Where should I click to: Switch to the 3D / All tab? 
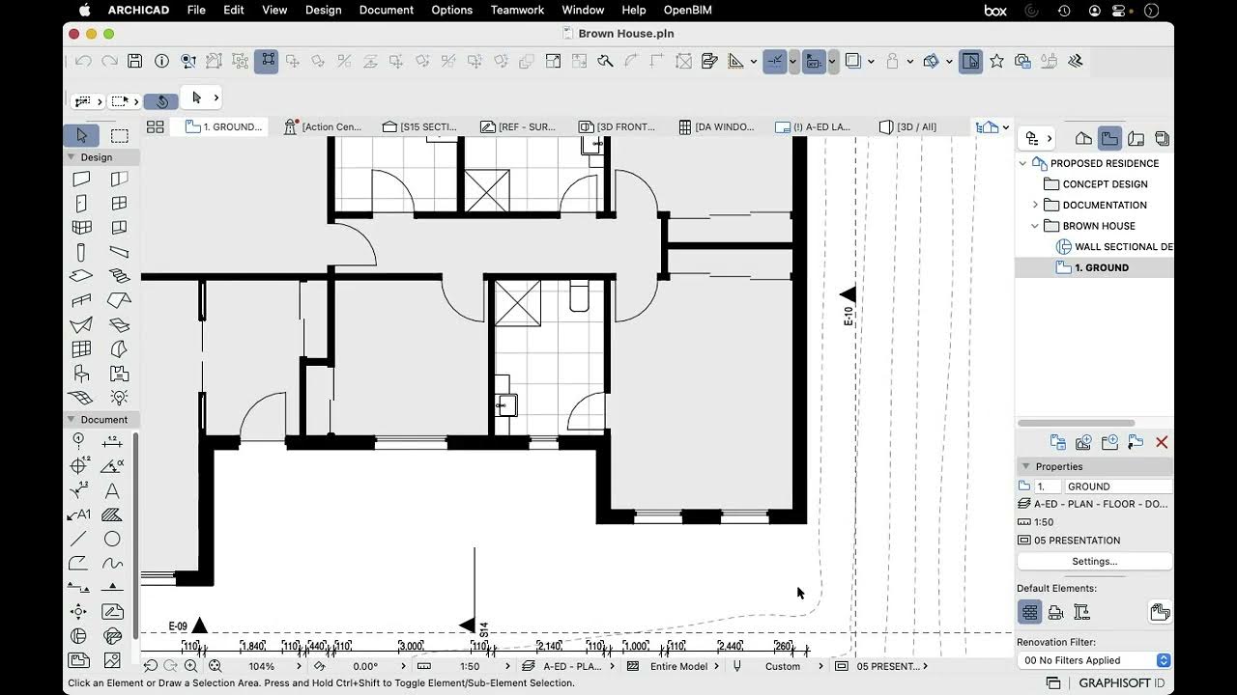click(x=907, y=126)
